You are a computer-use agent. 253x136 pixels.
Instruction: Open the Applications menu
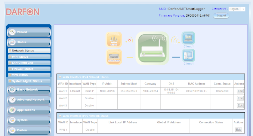[x=29, y=110]
